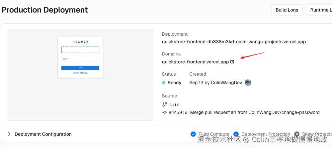Image resolution: width=332 pixels, height=148 pixels.
Task: Open the deployment preview thumbnail
Action: pos(80,75)
